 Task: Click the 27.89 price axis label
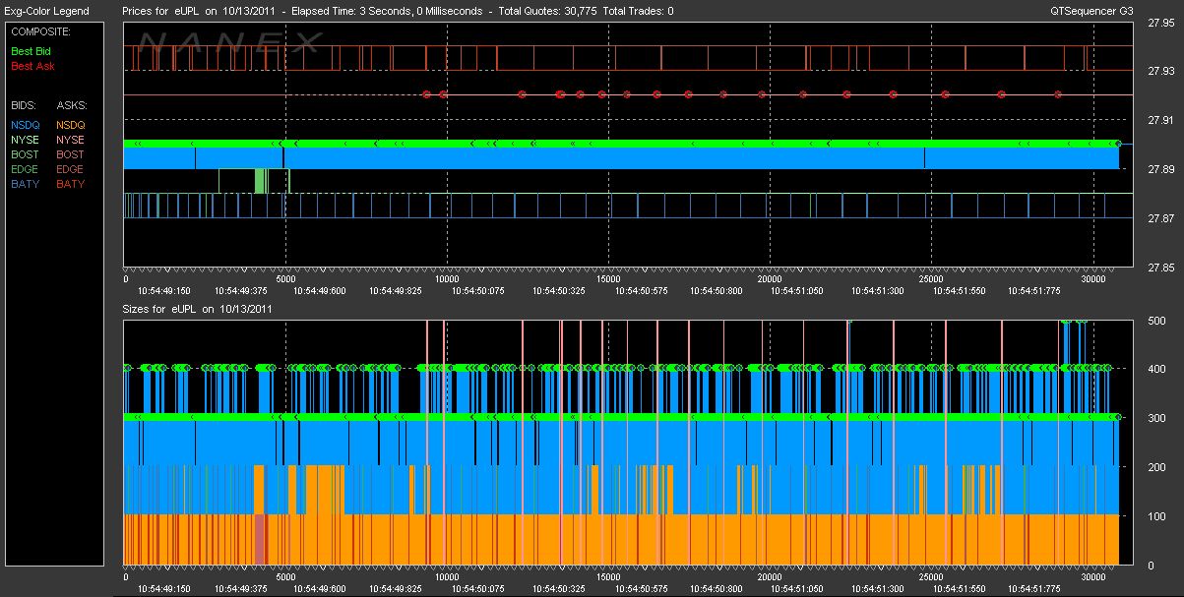(x=1161, y=169)
